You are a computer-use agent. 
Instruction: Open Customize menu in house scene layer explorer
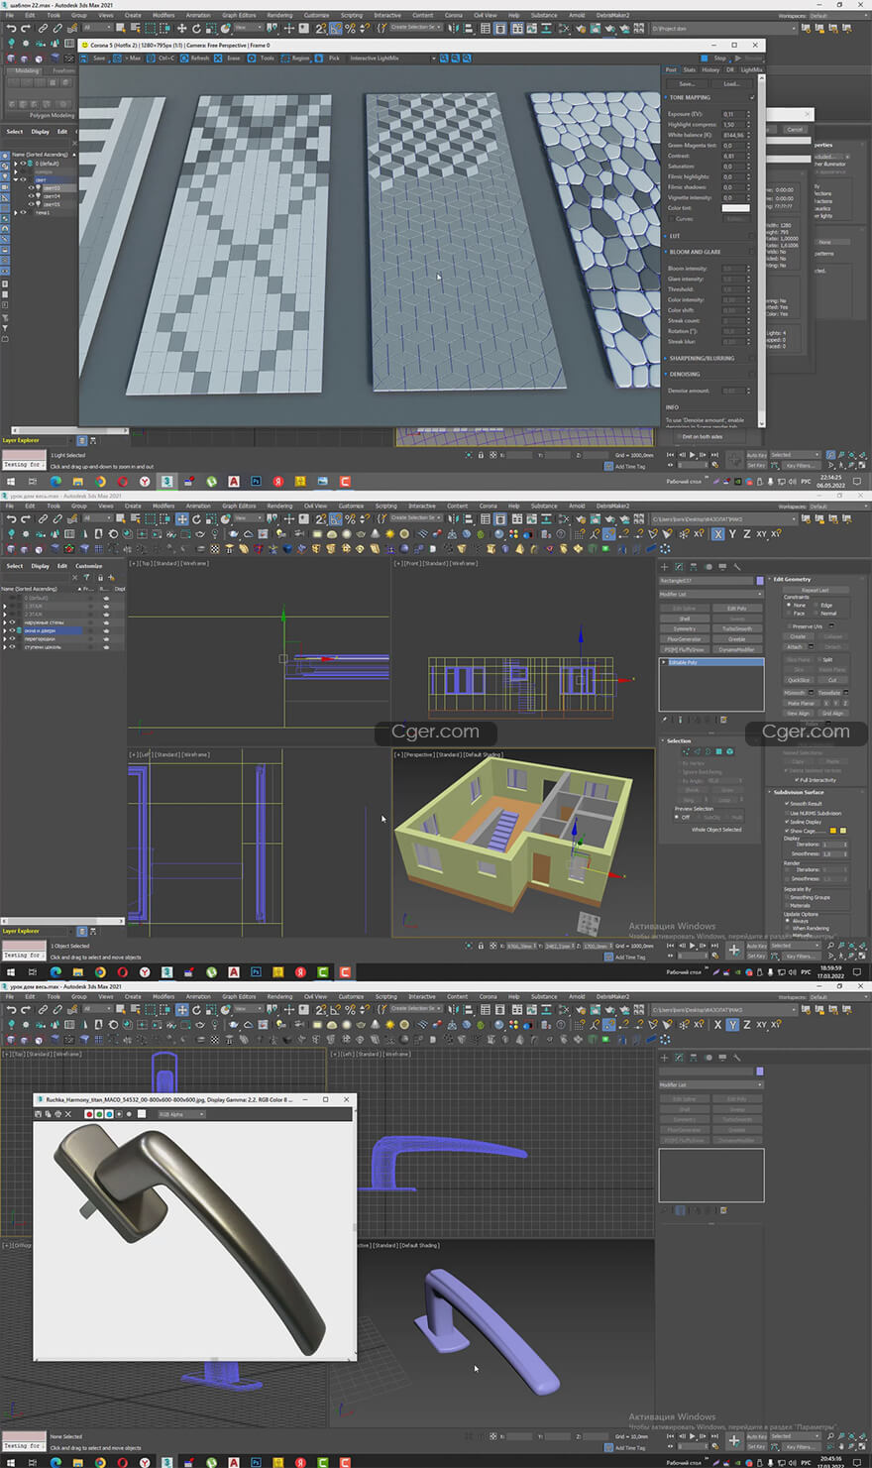click(x=89, y=566)
